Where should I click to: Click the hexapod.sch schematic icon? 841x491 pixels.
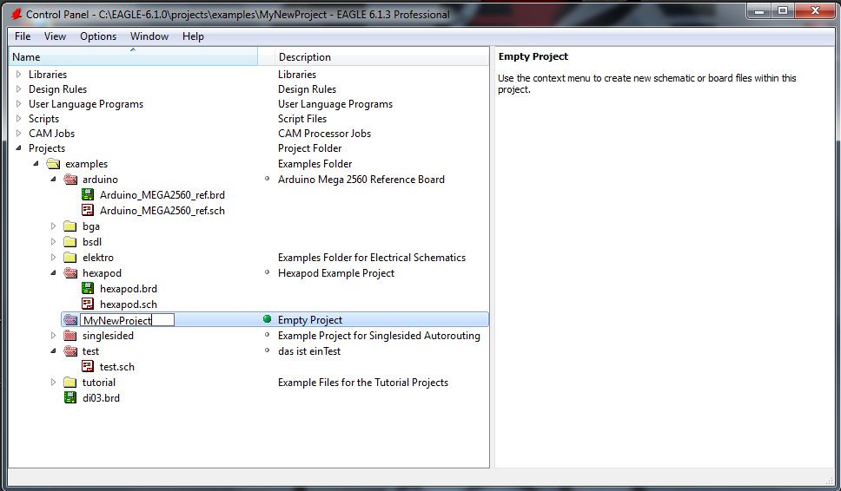(x=88, y=304)
